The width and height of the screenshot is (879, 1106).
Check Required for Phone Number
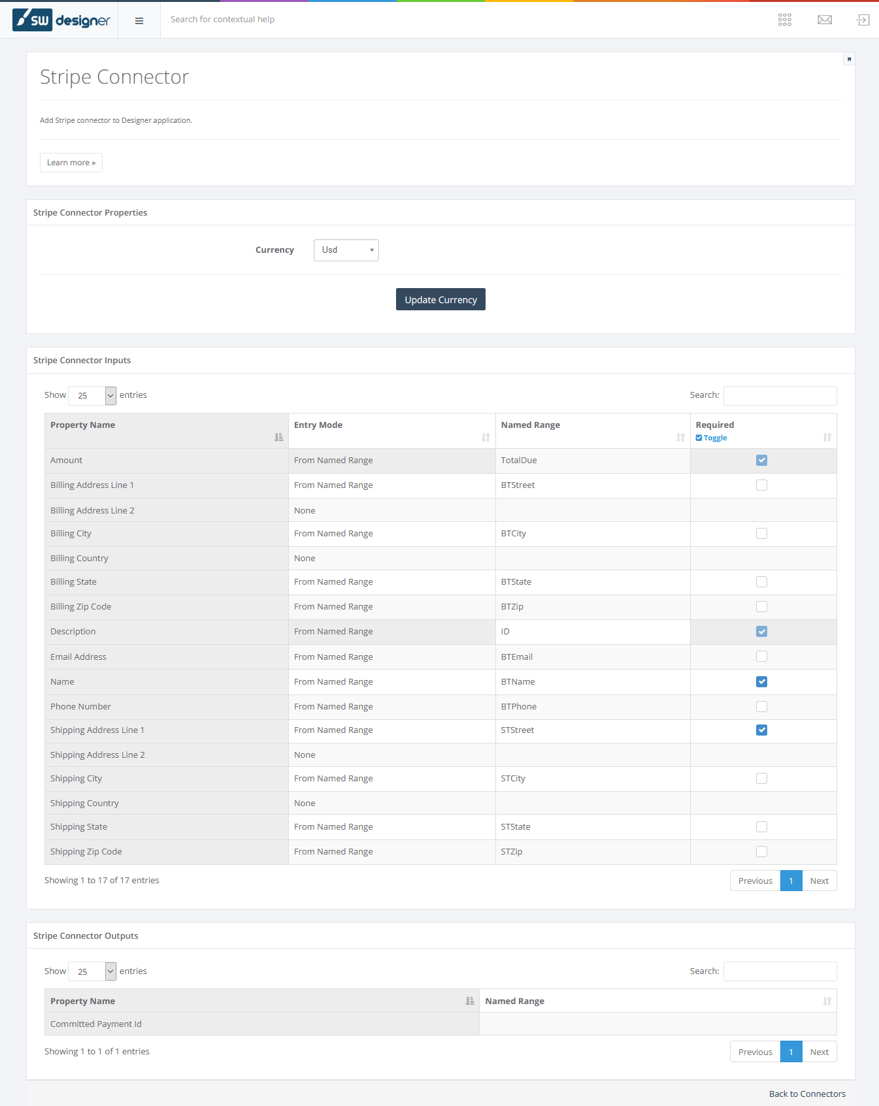(x=761, y=707)
